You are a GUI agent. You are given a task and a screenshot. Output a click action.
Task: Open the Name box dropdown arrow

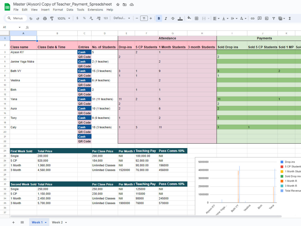click(x=20, y=27)
